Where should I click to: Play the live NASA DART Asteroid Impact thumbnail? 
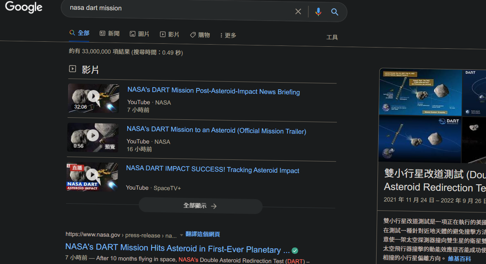[92, 177]
